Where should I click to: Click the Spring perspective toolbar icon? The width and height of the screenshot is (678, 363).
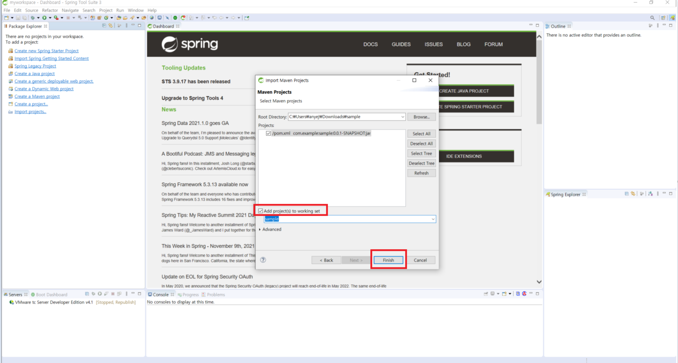[x=672, y=18]
